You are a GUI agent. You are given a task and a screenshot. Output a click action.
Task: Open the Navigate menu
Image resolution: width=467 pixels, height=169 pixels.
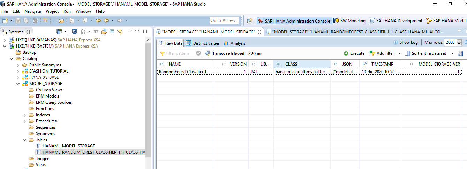point(33,11)
